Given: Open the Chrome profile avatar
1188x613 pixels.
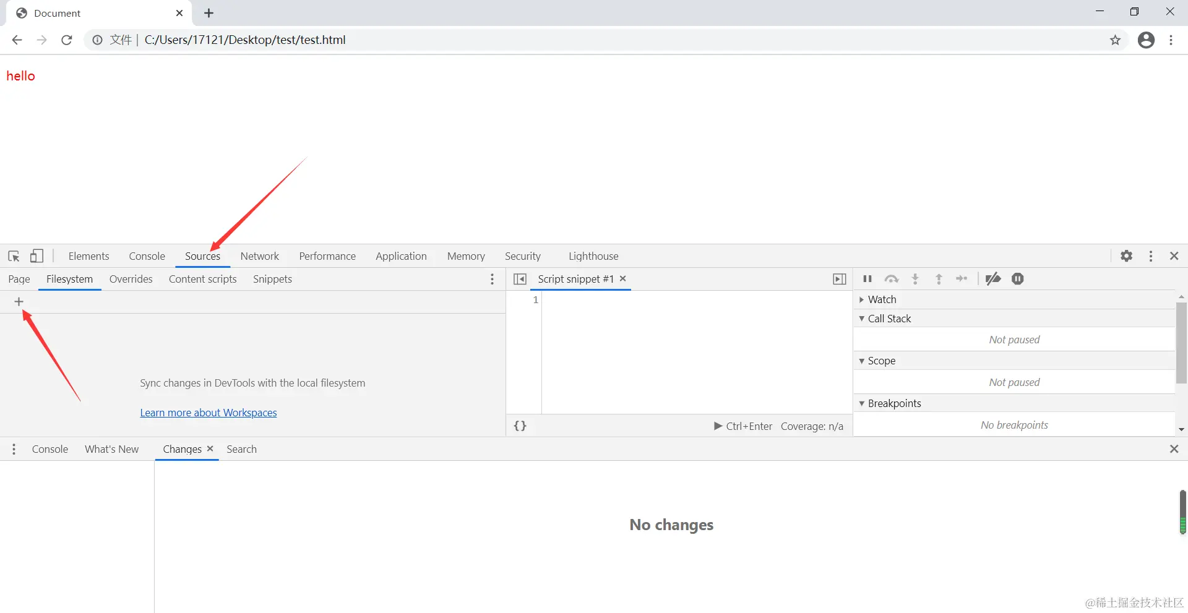Looking at the screenshot, I should point(1146,40).
